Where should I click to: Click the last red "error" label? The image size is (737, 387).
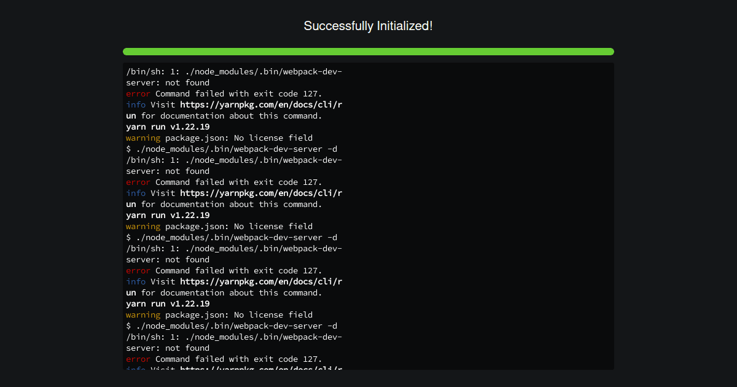138,359
